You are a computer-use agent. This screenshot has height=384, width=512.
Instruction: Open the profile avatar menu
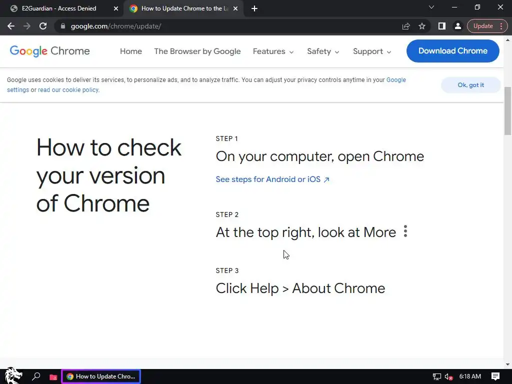click(458, 26)
